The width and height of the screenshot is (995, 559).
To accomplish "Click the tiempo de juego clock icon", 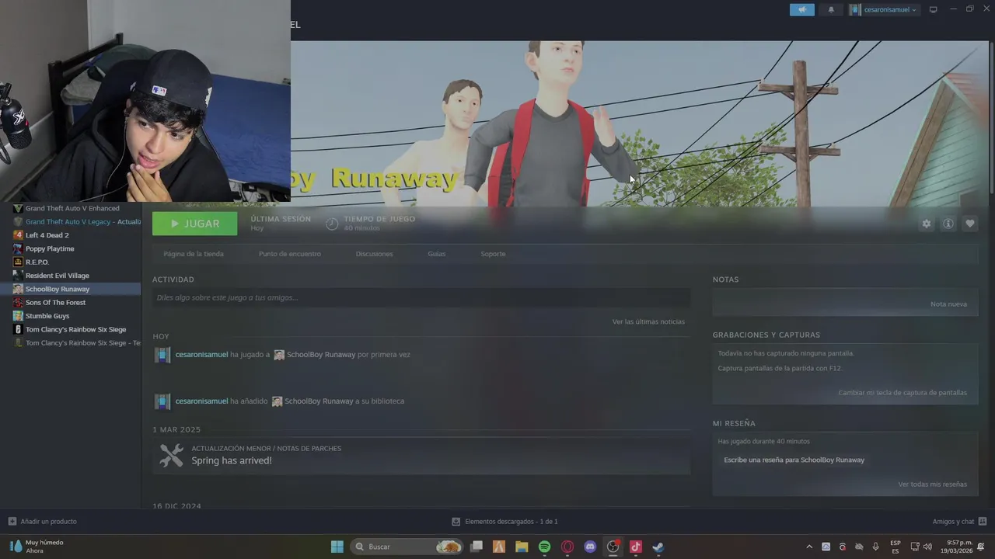I will click(332, 224).
